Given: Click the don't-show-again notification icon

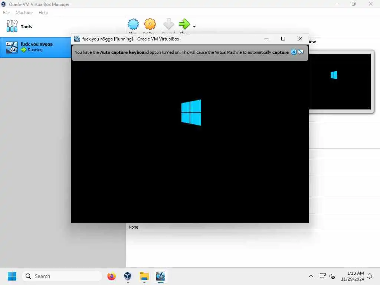Looking at the screenshot, I should [x=301, y=52].
